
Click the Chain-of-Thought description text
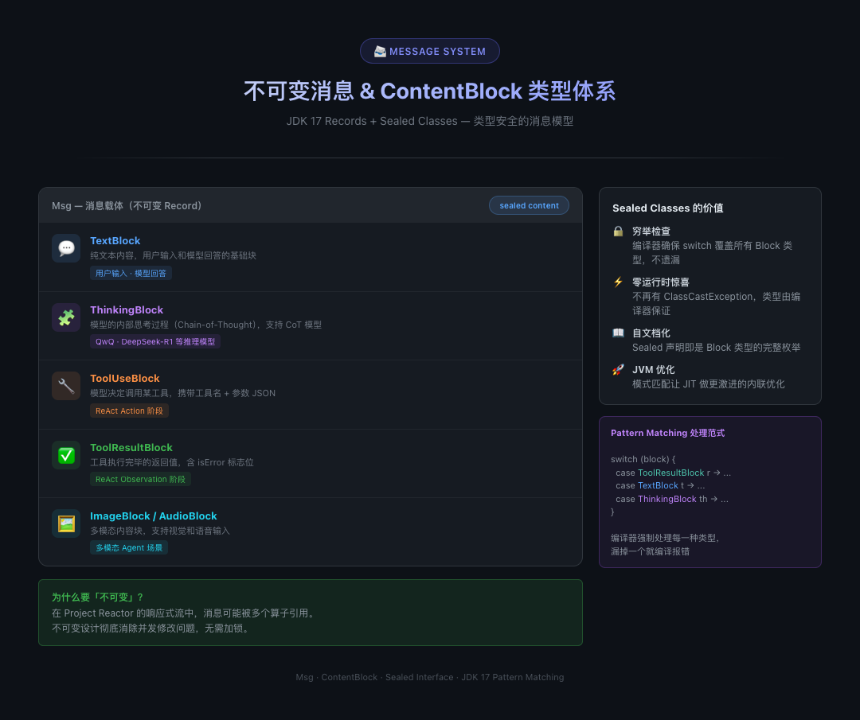pos(205,325)
